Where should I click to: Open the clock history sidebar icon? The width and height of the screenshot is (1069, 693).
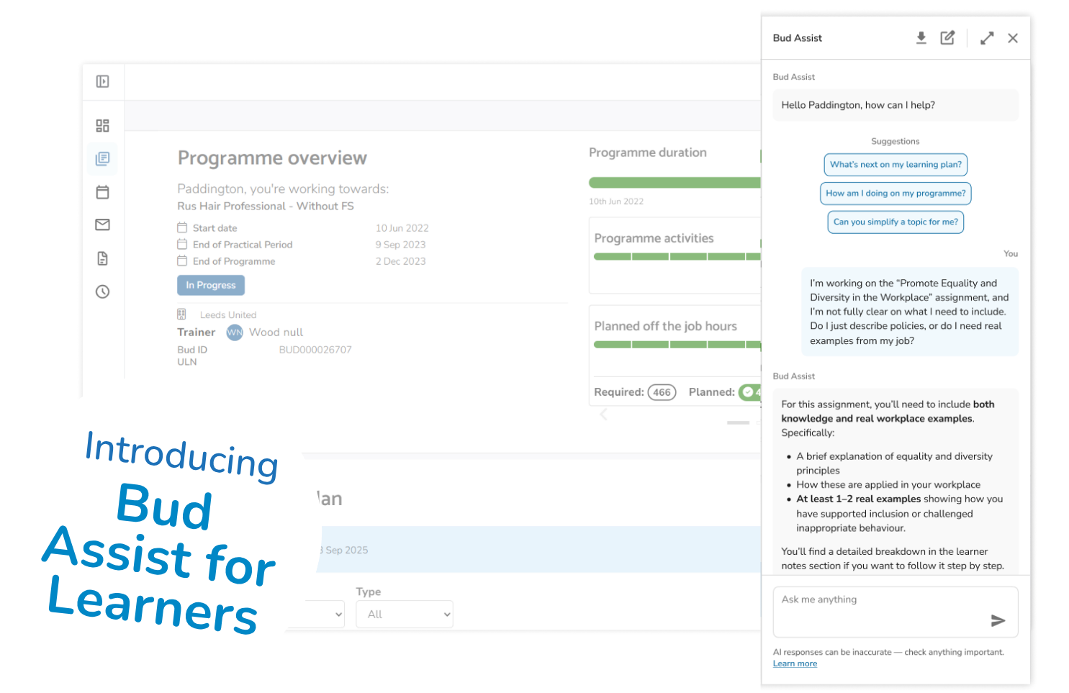click(102, 291)
